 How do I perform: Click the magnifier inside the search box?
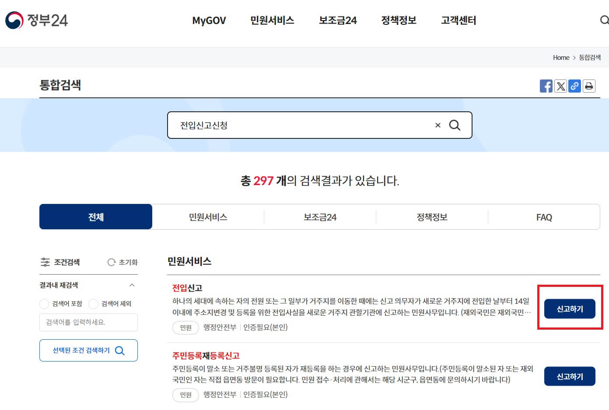coord(455,125)
